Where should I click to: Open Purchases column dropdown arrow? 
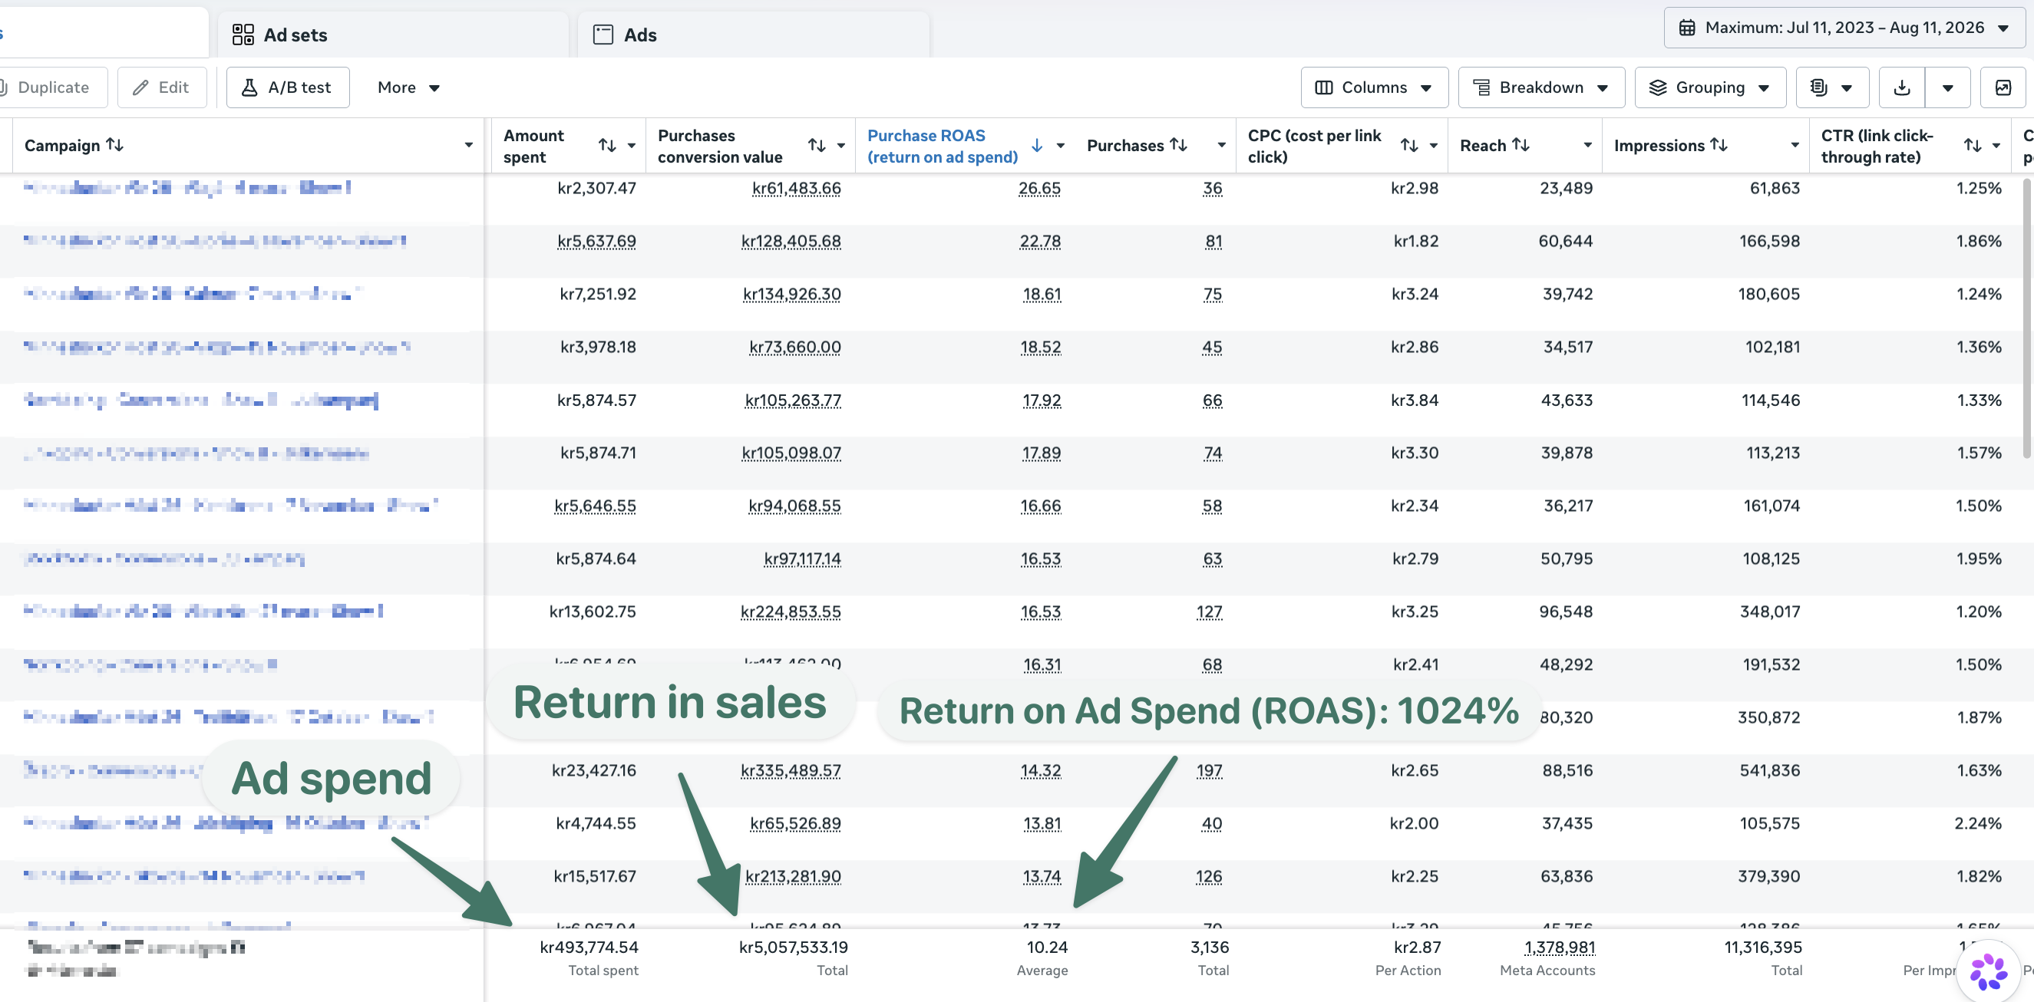click(1221, 145)
